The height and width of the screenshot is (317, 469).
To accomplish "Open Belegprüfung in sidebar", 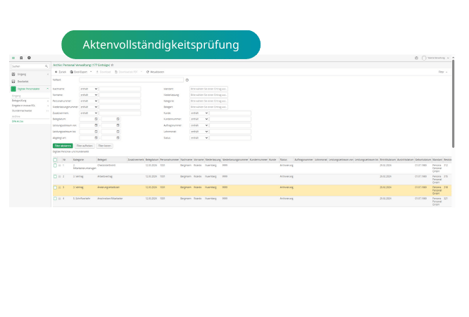I will (19, 101).
